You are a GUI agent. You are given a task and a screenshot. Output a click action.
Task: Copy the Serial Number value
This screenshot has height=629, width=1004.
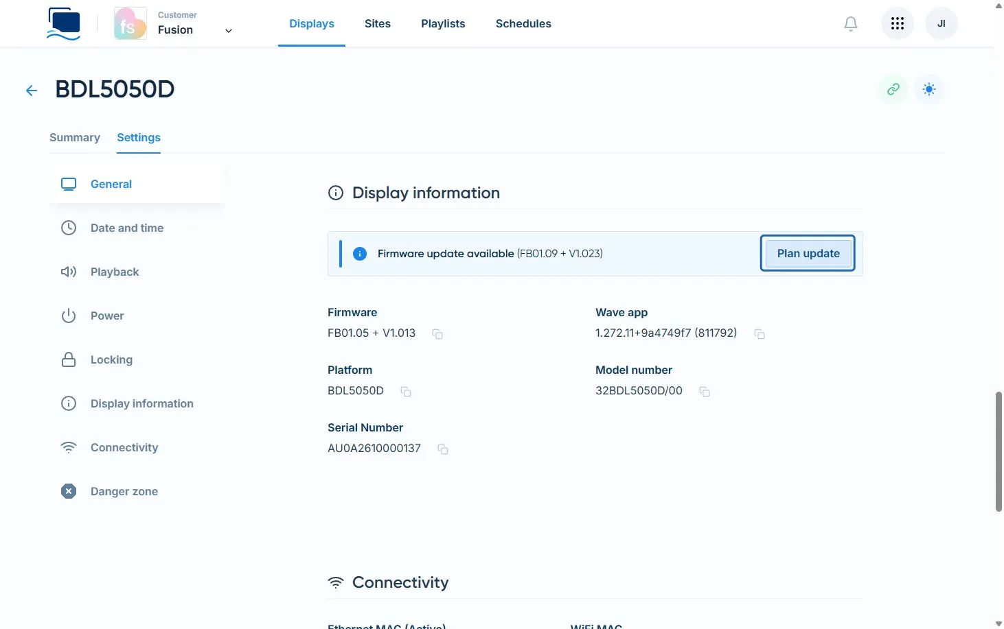pyautogui.click(x=443, y=449)
